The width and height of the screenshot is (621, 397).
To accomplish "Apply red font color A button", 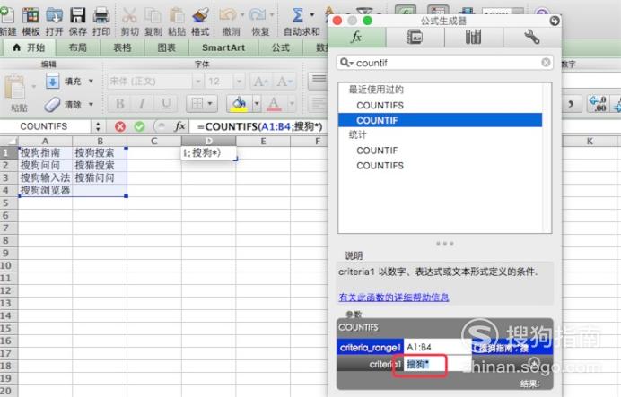I will point(274,104).
